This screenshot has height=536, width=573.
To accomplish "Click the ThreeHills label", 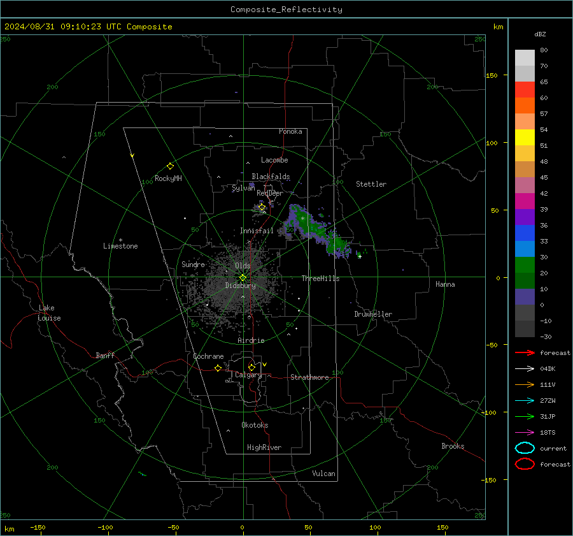I will click(x=320, y=279).
